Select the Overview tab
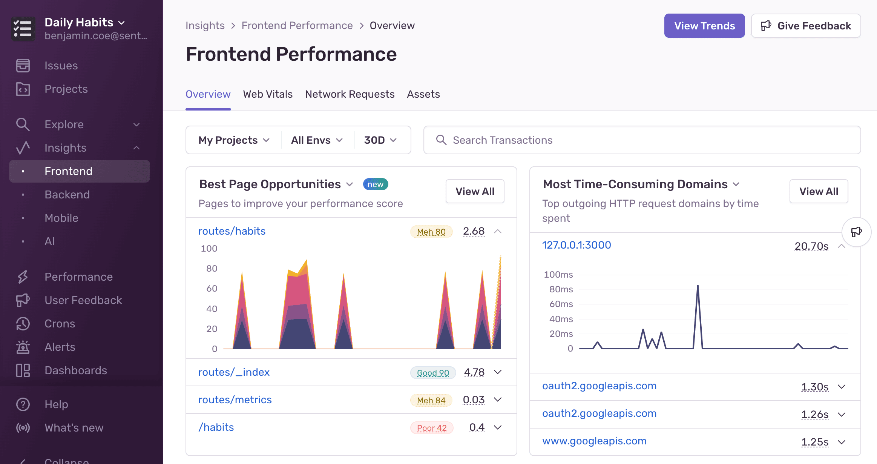 click(x=208, y=94)
